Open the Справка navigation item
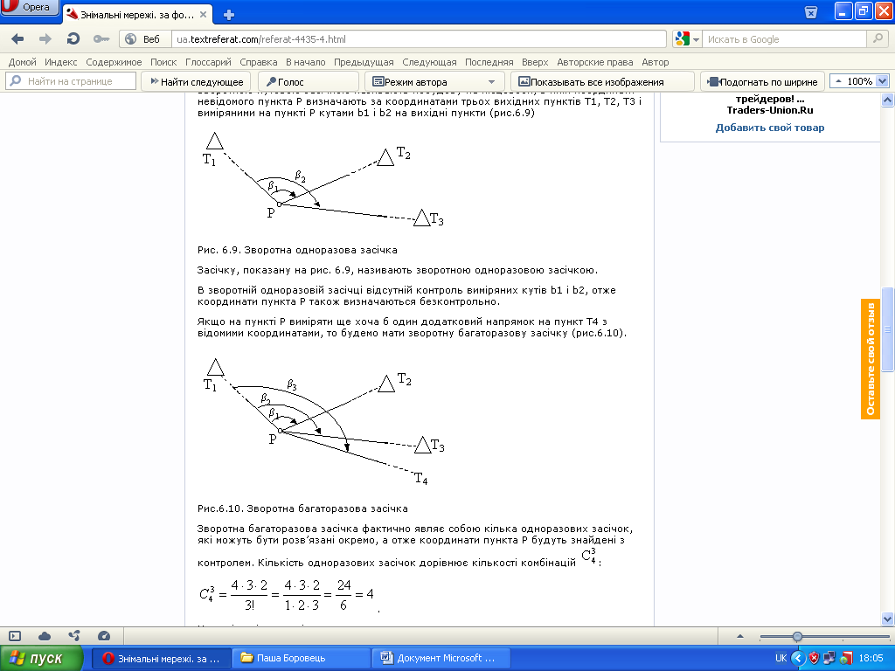The height and width of the screenshot is (671, 895). pyautogui.click(x=259, y=62)
